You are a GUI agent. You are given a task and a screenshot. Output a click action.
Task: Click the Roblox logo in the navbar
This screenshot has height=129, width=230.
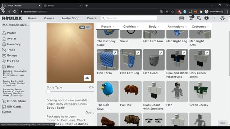click(12, 18)
